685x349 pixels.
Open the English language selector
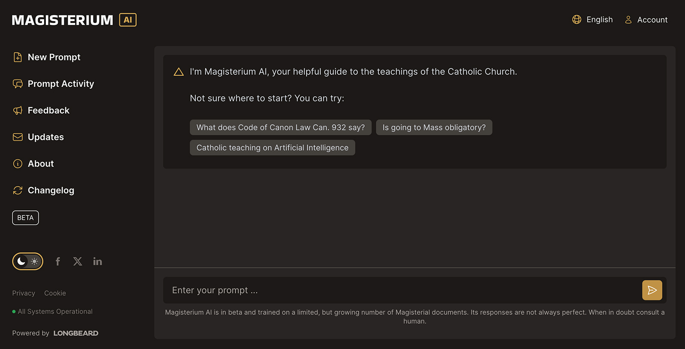pos(593,20)
